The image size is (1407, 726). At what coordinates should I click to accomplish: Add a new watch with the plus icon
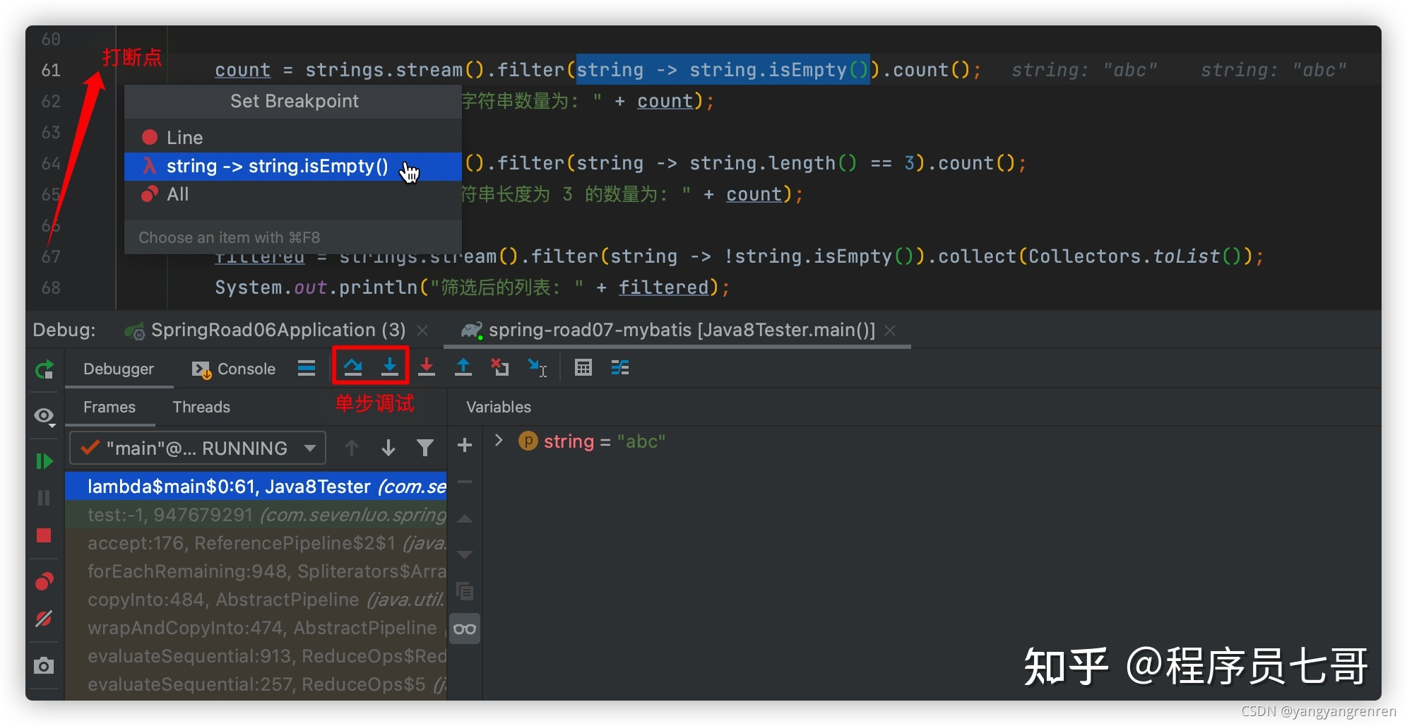click(x=465, y=445)
